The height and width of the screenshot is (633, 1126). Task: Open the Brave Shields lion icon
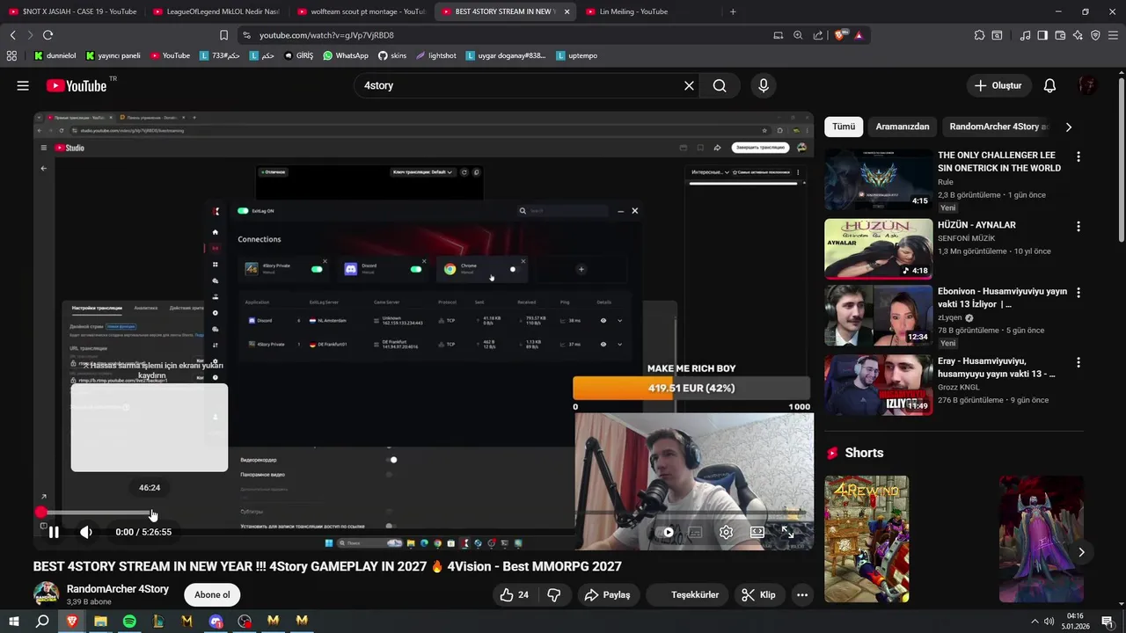[840, 35]
